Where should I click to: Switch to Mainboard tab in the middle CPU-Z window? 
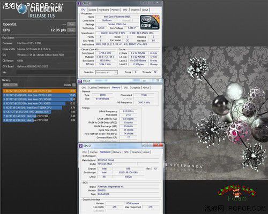click(x=105, y=88)
